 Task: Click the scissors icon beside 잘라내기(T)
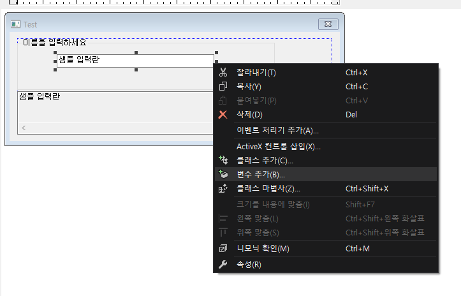(x=223, y=72)
